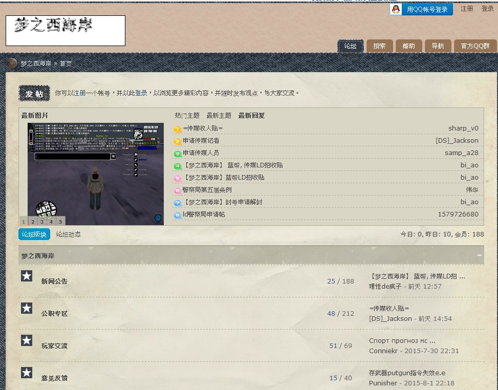View poster Punisher profile
Screen dimensions: 498x390
(x=383, y=383)
